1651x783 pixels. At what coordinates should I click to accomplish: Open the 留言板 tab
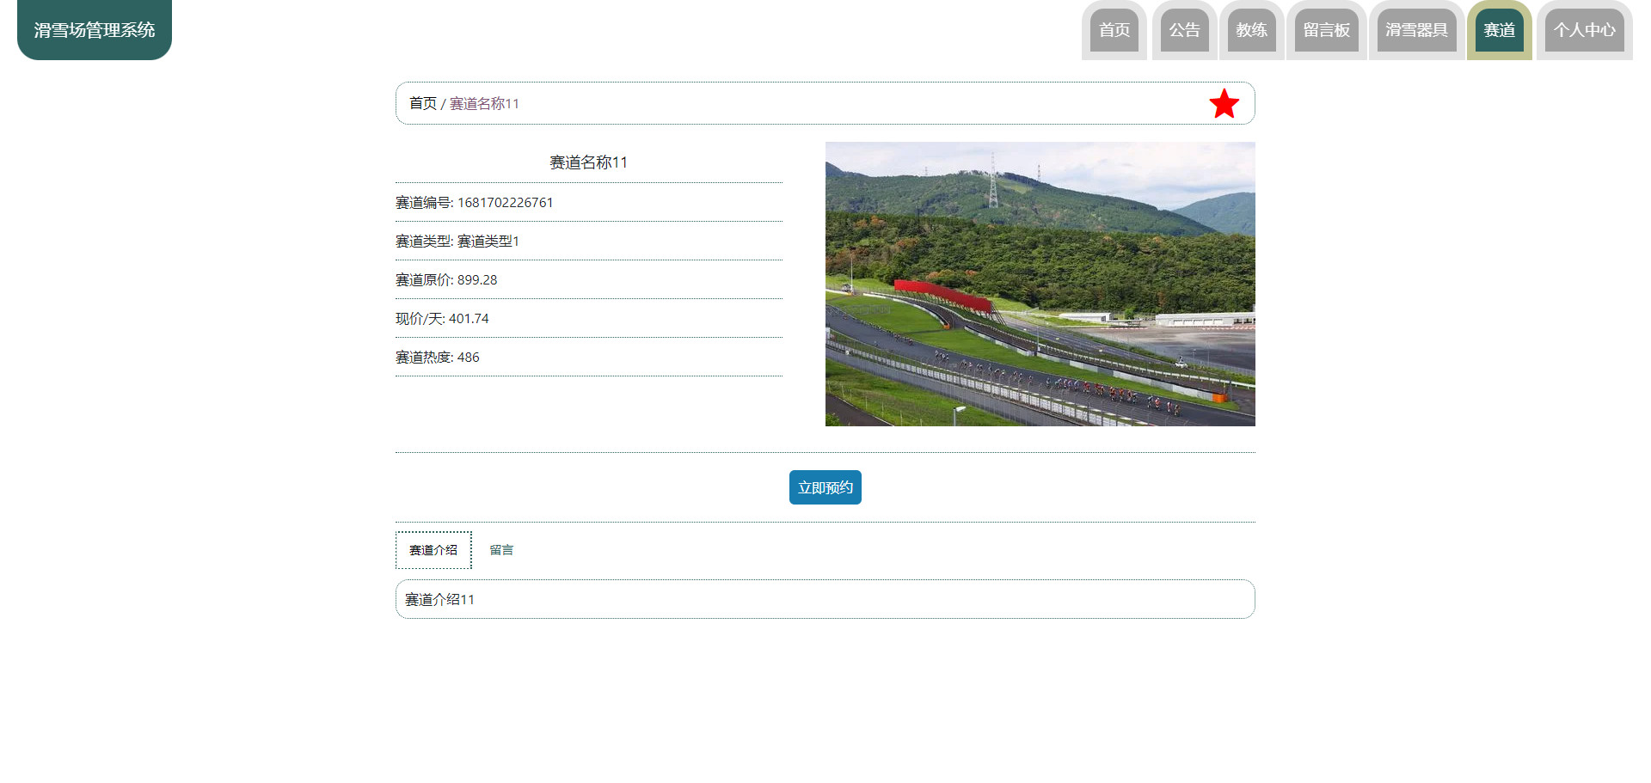pos(1327,30)
